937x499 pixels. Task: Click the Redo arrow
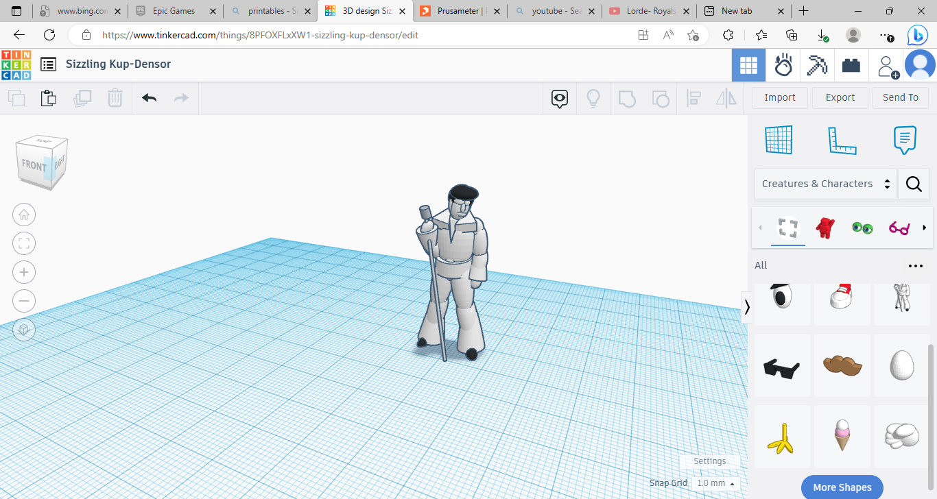coord(181,98)
